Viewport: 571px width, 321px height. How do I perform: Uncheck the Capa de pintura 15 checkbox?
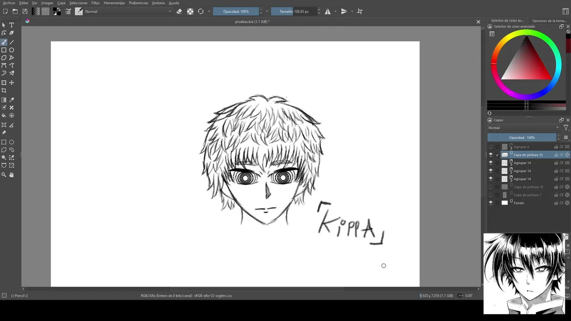(x=497, y=155)
